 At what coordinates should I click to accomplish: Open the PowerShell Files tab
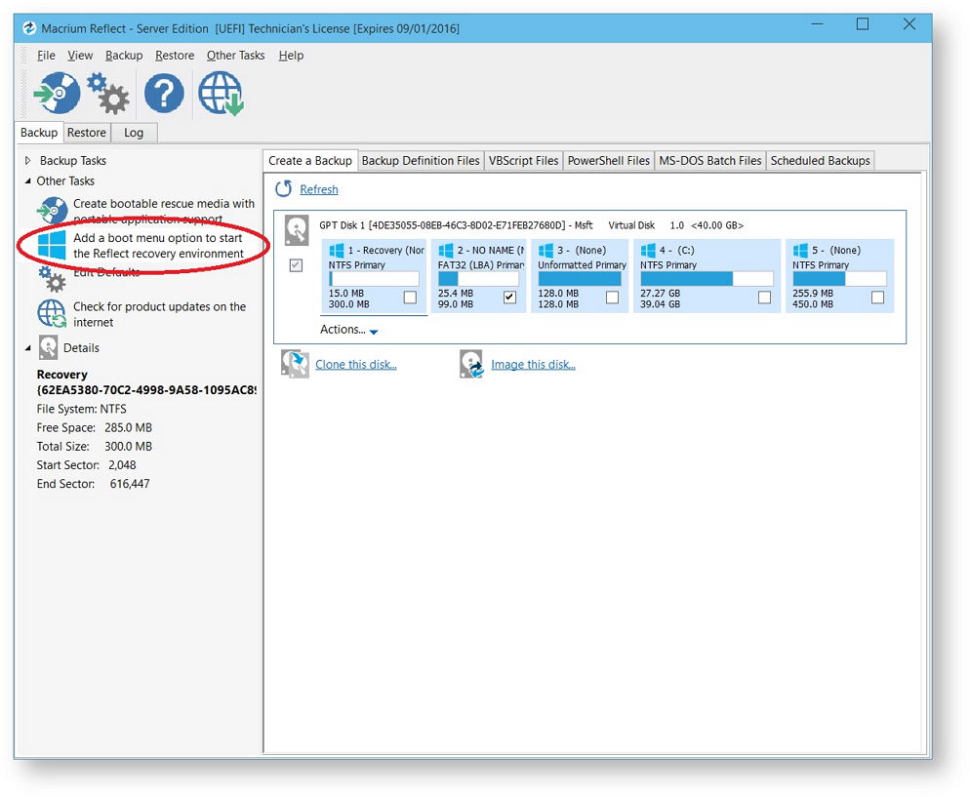click(609, 161)
